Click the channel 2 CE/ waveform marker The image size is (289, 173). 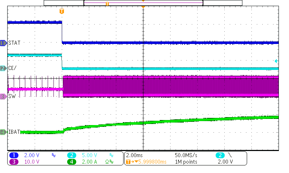(x=3, y=68)
